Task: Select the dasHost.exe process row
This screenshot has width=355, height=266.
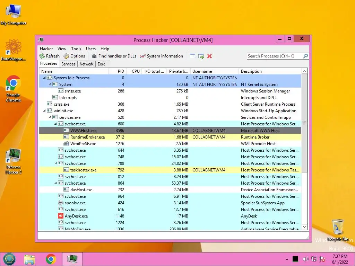Action: tap(170, 190)
